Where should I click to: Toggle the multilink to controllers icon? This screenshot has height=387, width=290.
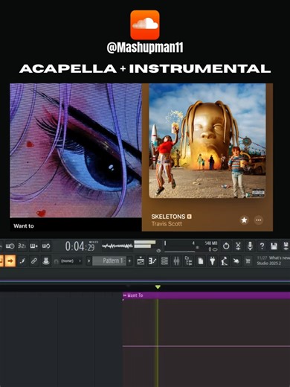click(22, 261)
